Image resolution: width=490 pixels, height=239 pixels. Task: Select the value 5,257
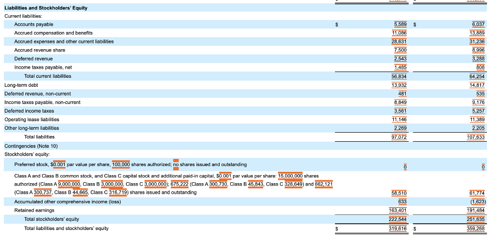point(479,111)
